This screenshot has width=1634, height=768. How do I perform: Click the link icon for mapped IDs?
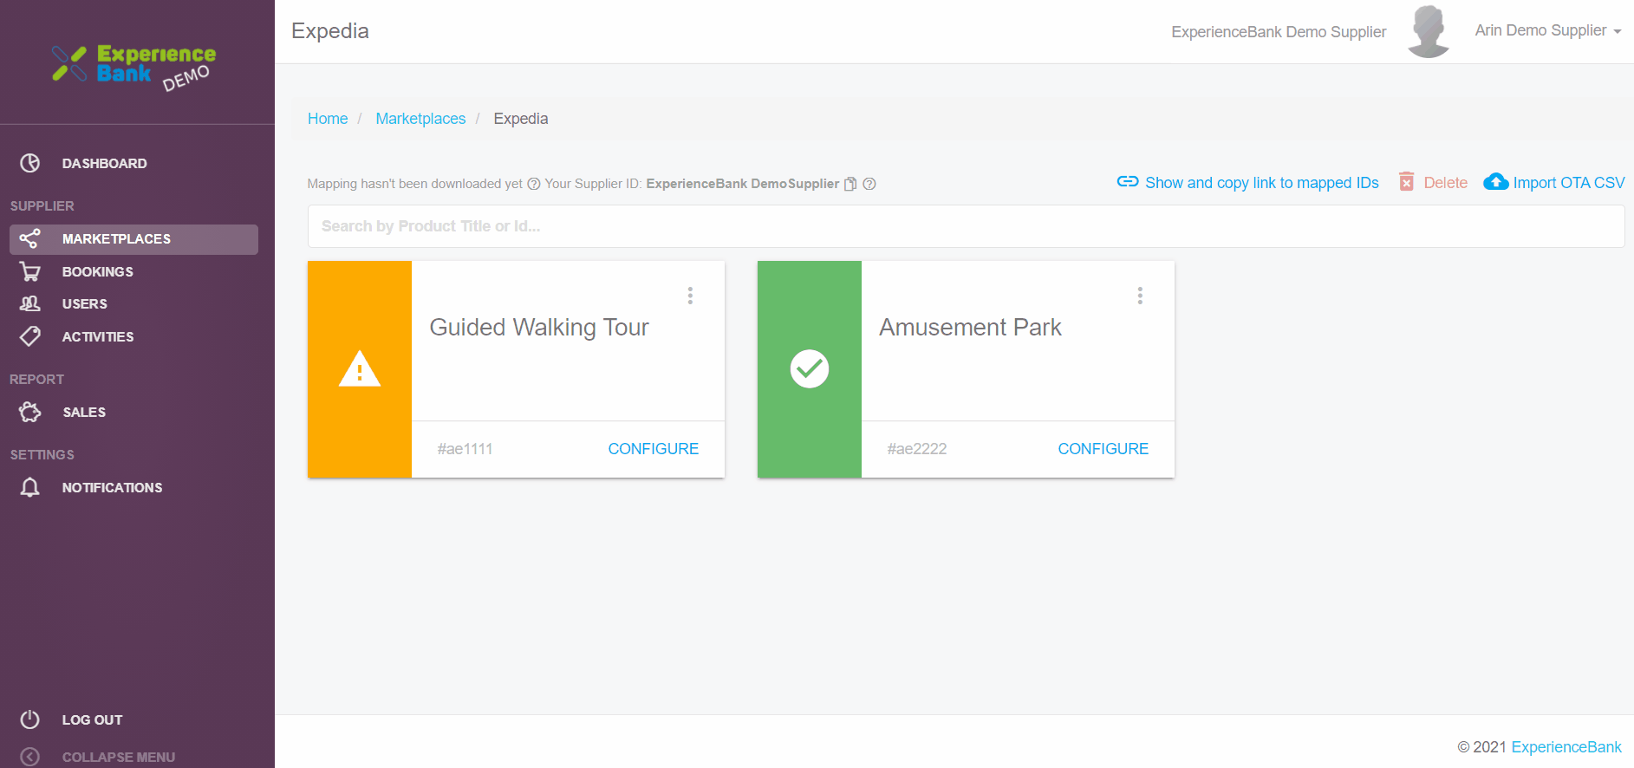pyautogui.click(x=1128, y=182)
